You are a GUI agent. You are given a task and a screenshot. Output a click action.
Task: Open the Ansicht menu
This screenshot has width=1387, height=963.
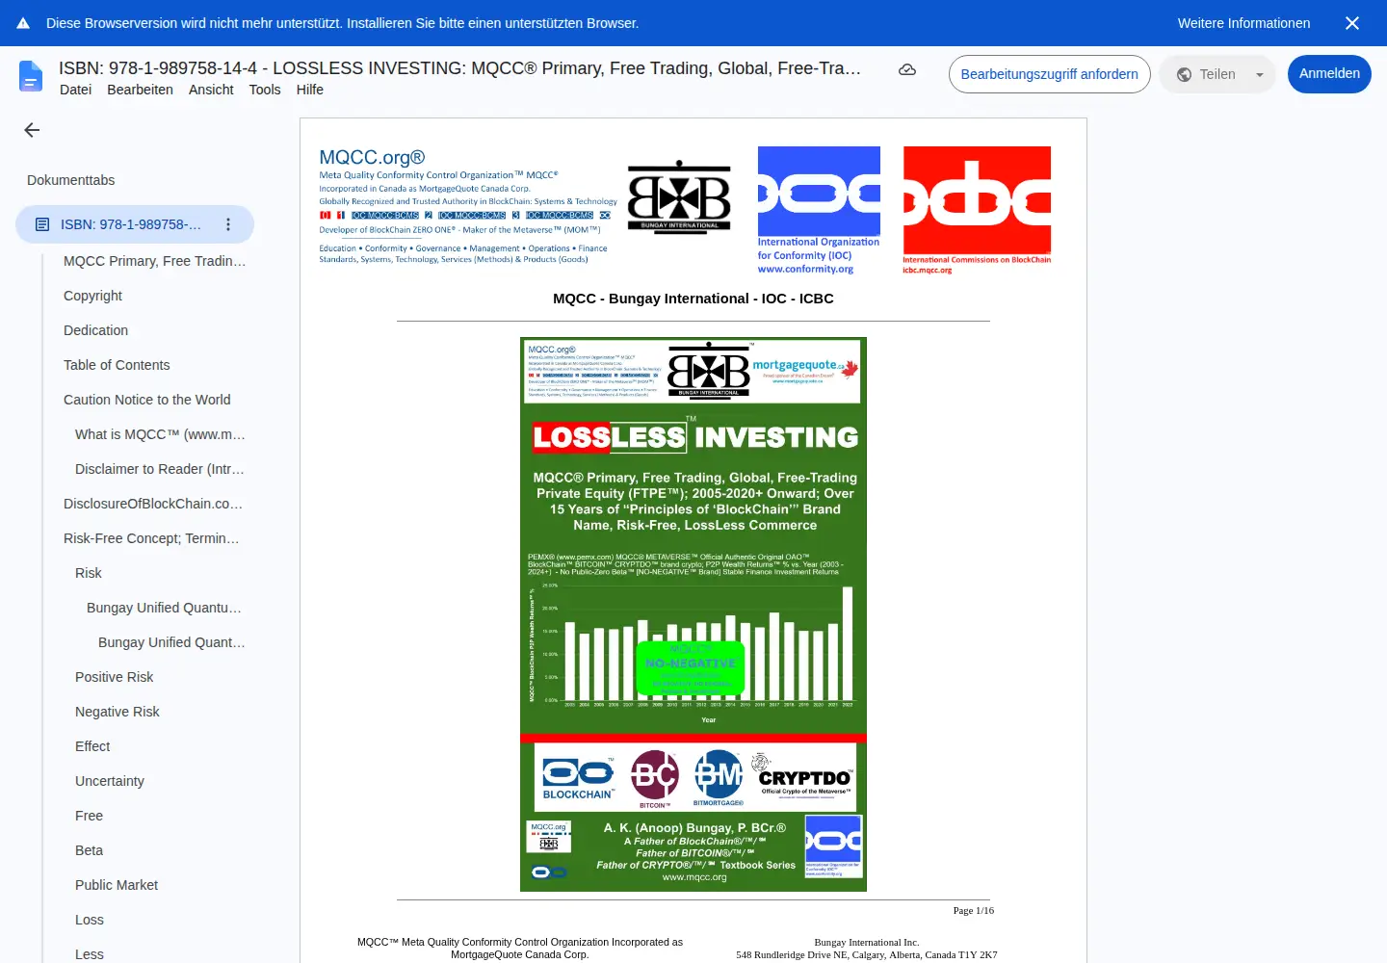211,90
